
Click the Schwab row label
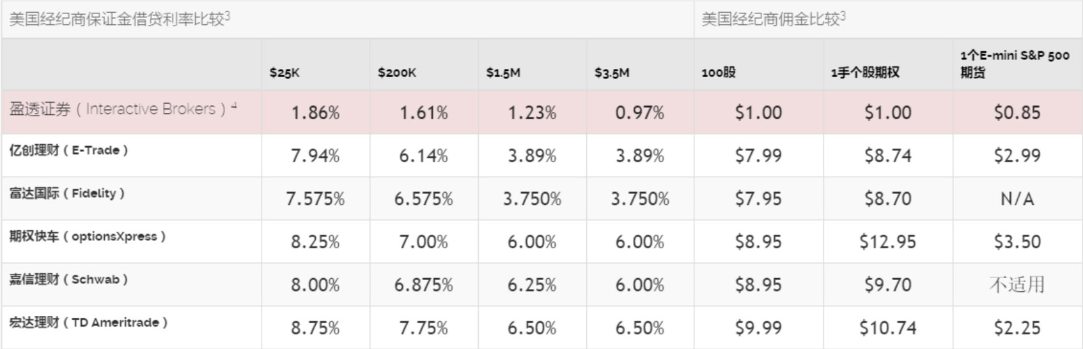(68, 279)
